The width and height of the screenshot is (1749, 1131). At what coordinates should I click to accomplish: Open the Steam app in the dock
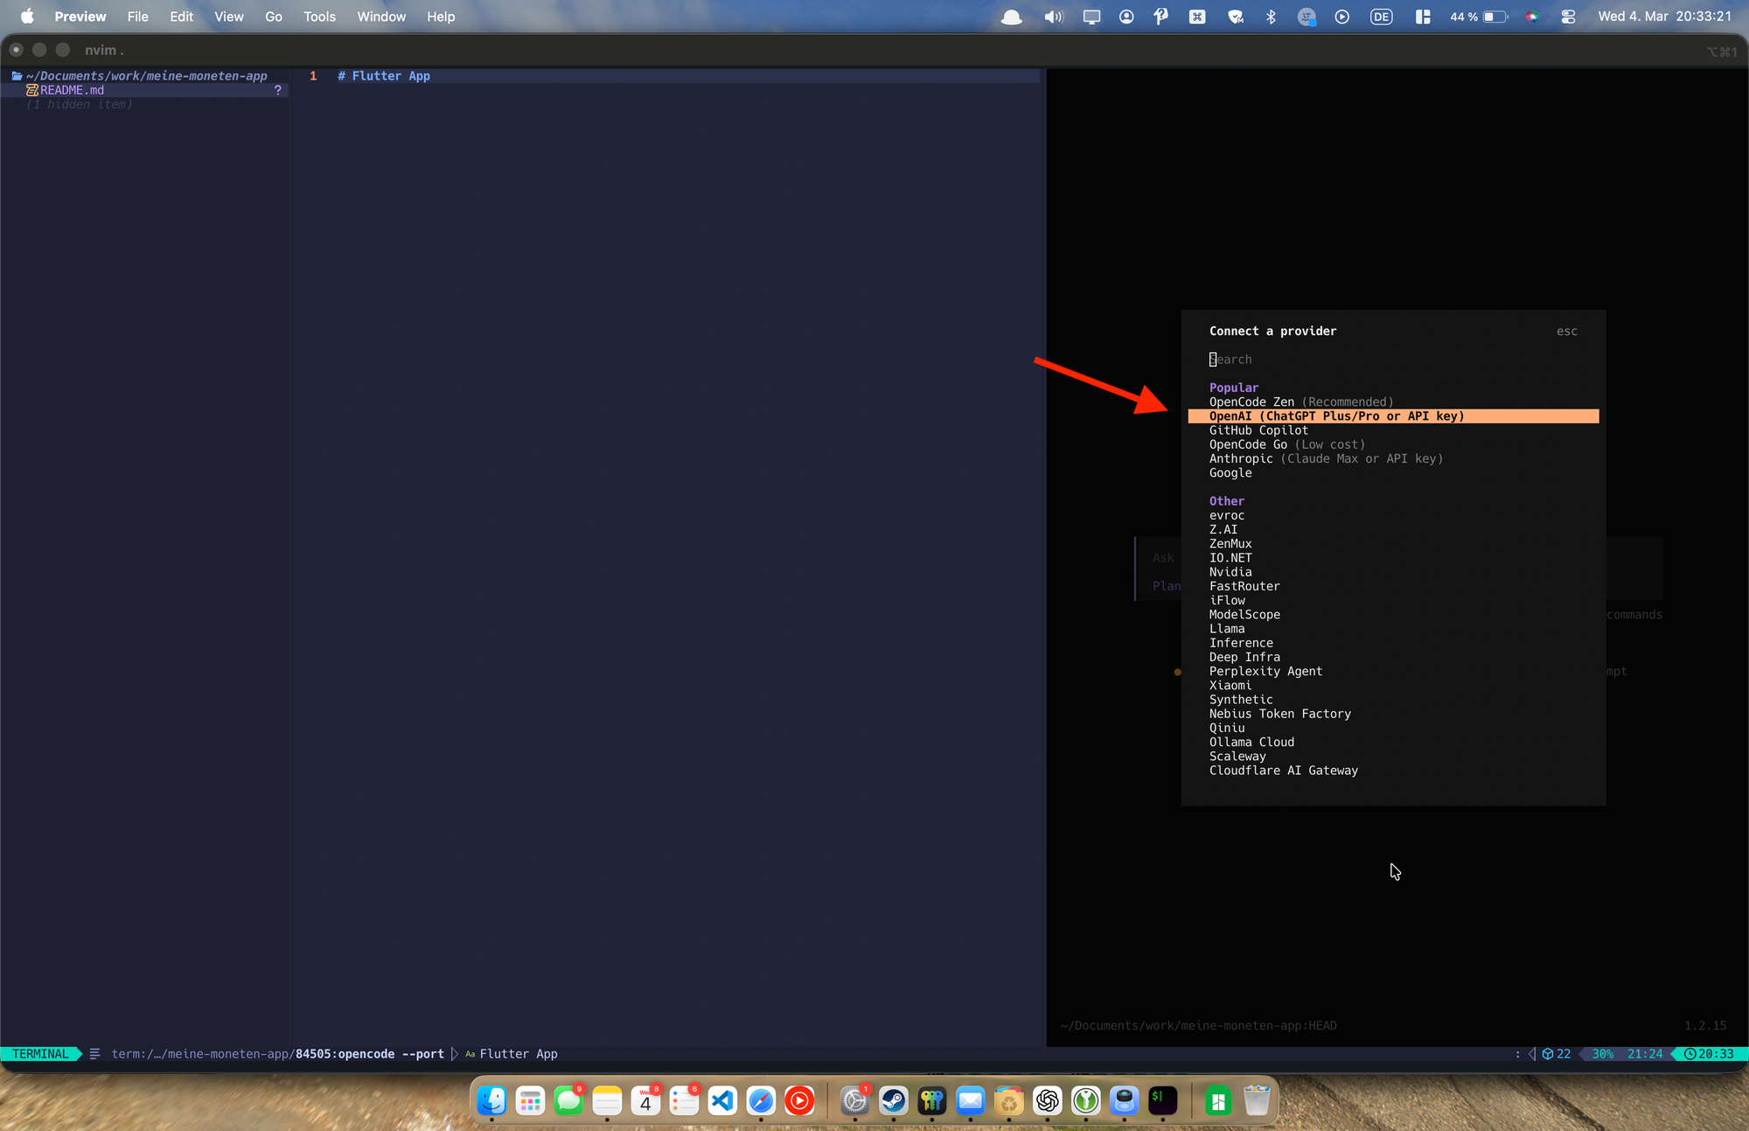893,1100
